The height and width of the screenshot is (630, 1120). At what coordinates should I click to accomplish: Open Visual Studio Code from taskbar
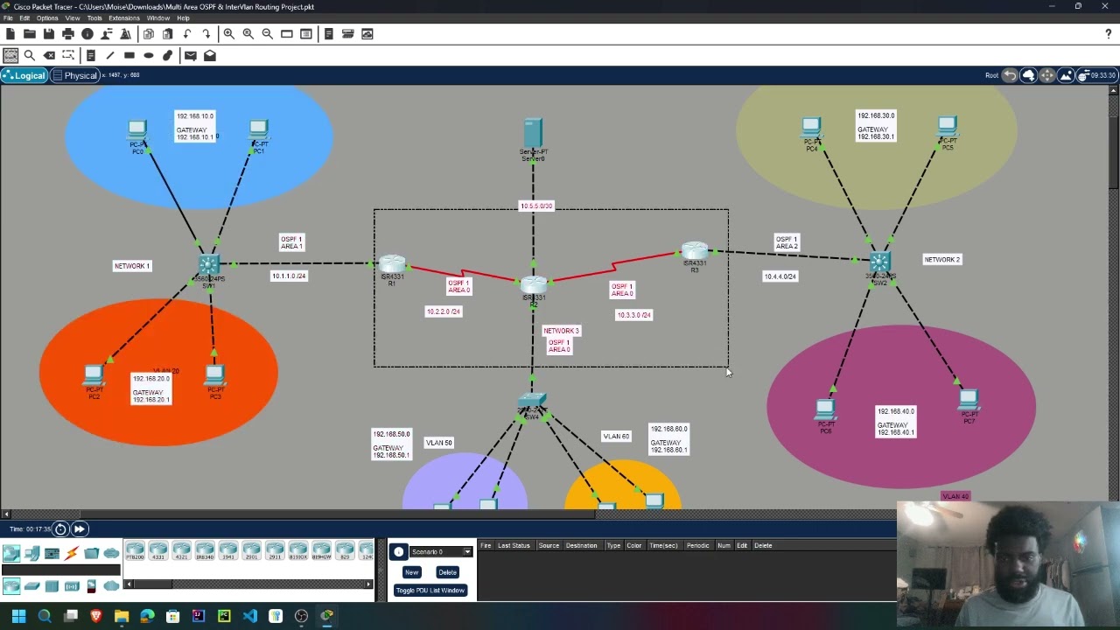coord(250,616)
